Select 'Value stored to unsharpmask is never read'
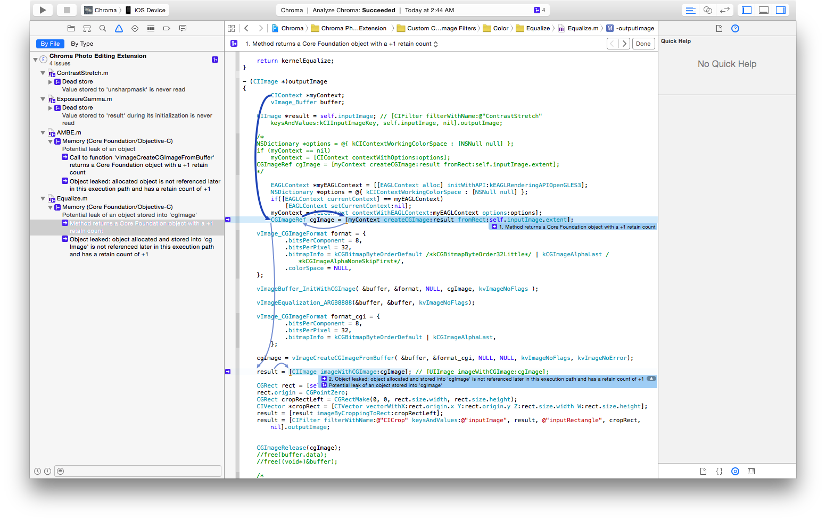The height and width of the screenshot is (521, 826). coord(123,89)
